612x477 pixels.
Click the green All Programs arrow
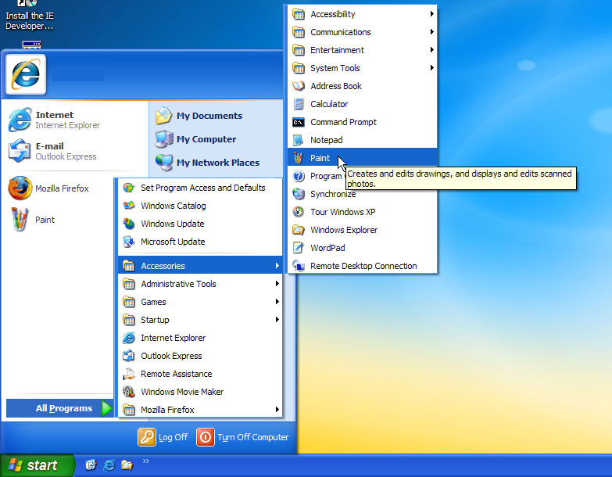pyautogui.click(x=106, y=408)
